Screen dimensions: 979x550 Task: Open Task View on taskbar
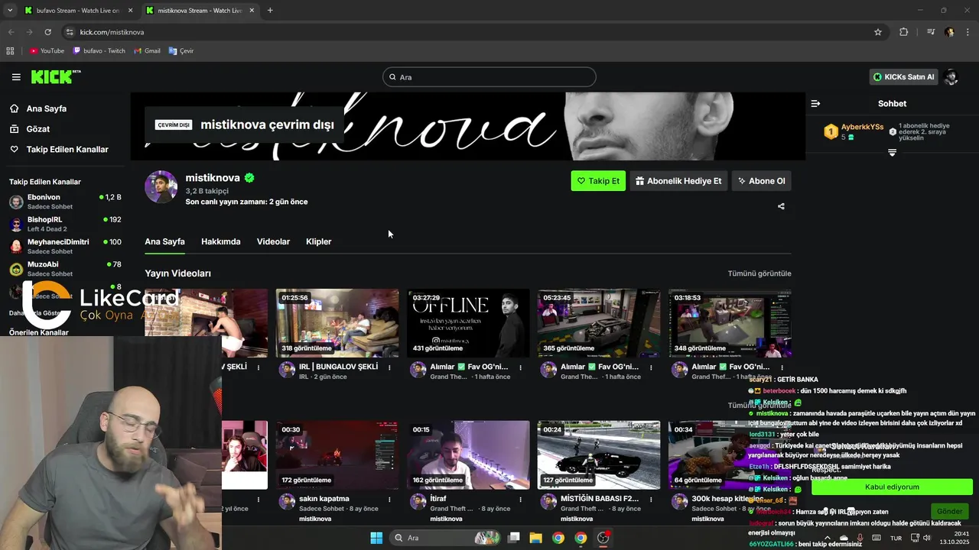(x=514, y=538)
